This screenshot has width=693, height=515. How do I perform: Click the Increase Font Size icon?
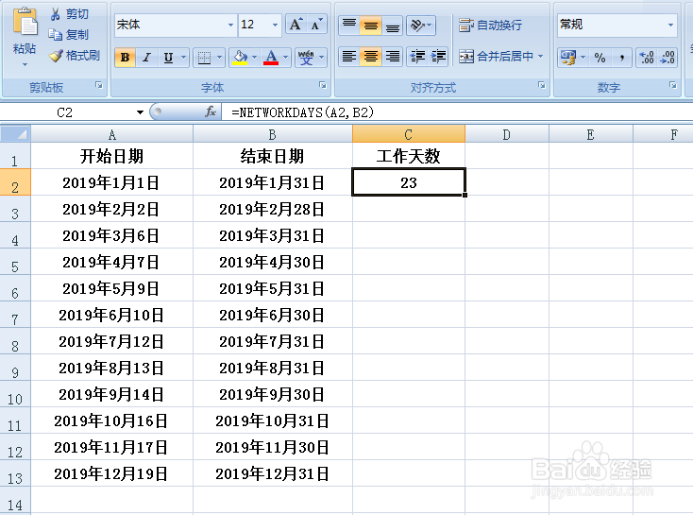tap(296, 25)
